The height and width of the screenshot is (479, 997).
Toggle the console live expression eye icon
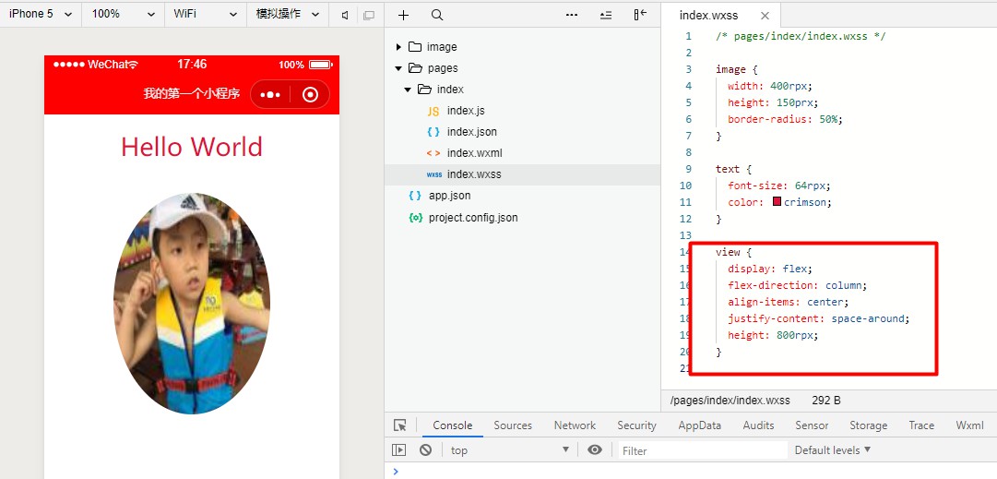pyautogui.click(x=595, y=450)
